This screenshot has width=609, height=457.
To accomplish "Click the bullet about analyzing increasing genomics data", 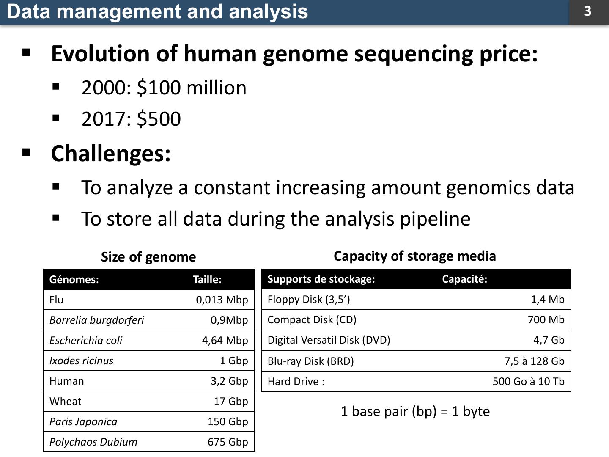I will [x=327, y=187].
